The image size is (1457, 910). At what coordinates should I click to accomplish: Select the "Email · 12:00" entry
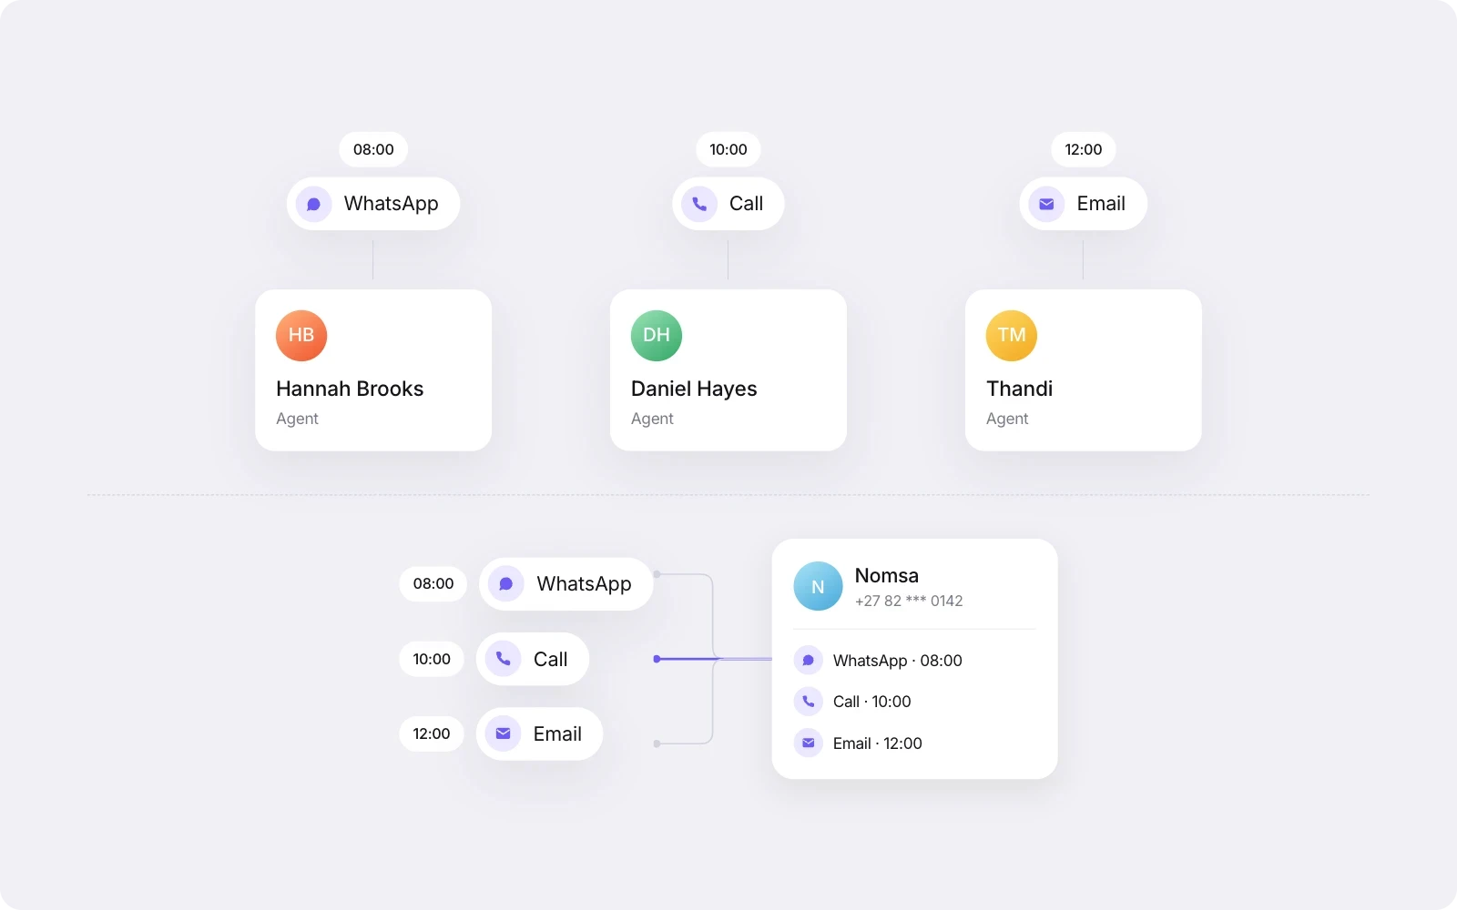coord(858,743)
